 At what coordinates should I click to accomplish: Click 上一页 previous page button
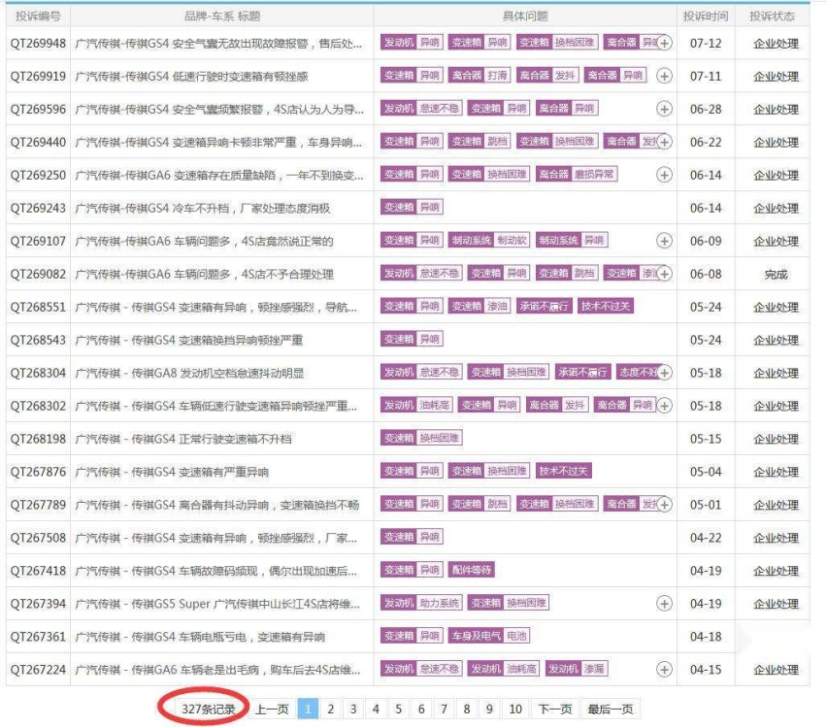[272, 709]
